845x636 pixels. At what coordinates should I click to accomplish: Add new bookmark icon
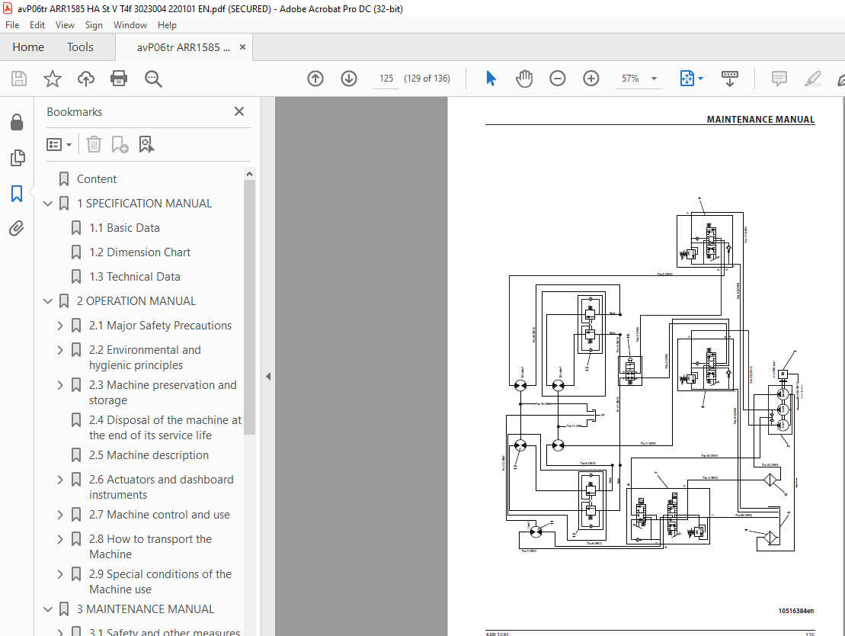pos(120,145)
